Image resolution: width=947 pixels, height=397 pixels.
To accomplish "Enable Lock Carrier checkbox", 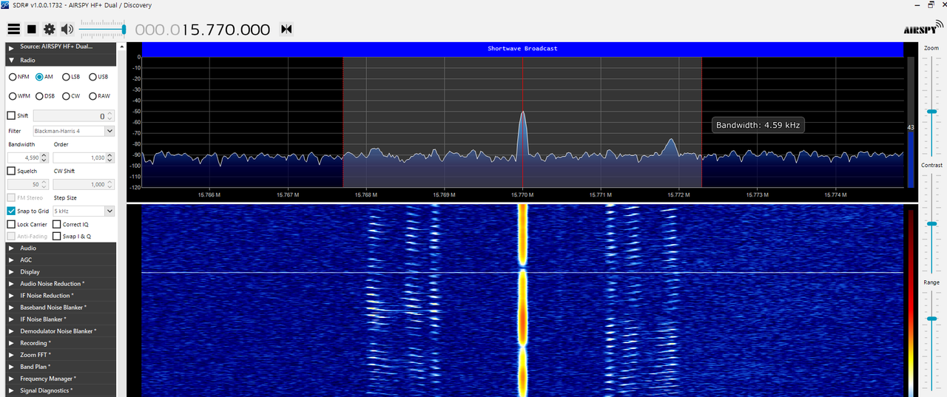I will click(11, 224).
